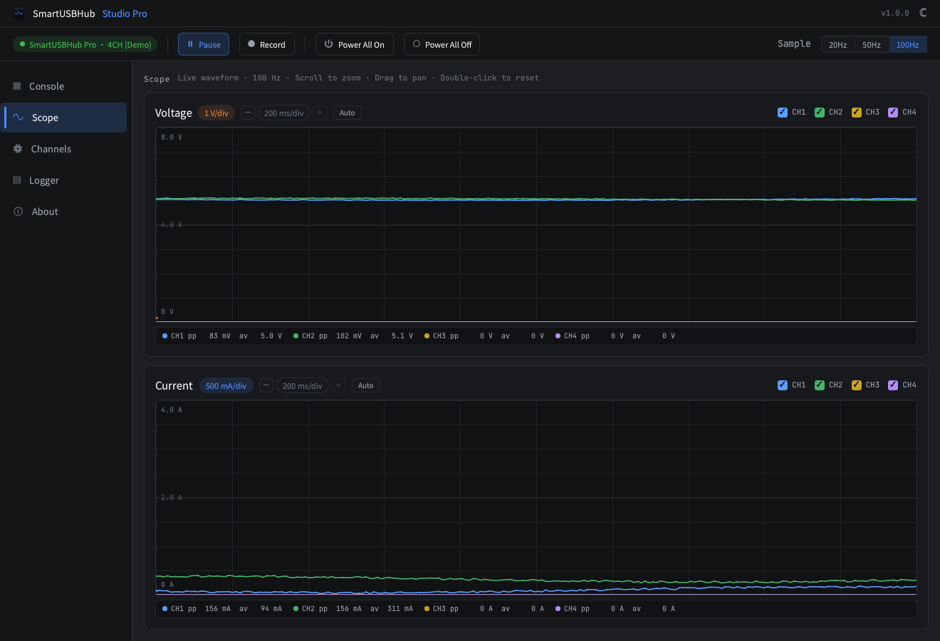Click the Voltage 1 V/div scale badge
The image size is (940, 641).
pos(216,113)
